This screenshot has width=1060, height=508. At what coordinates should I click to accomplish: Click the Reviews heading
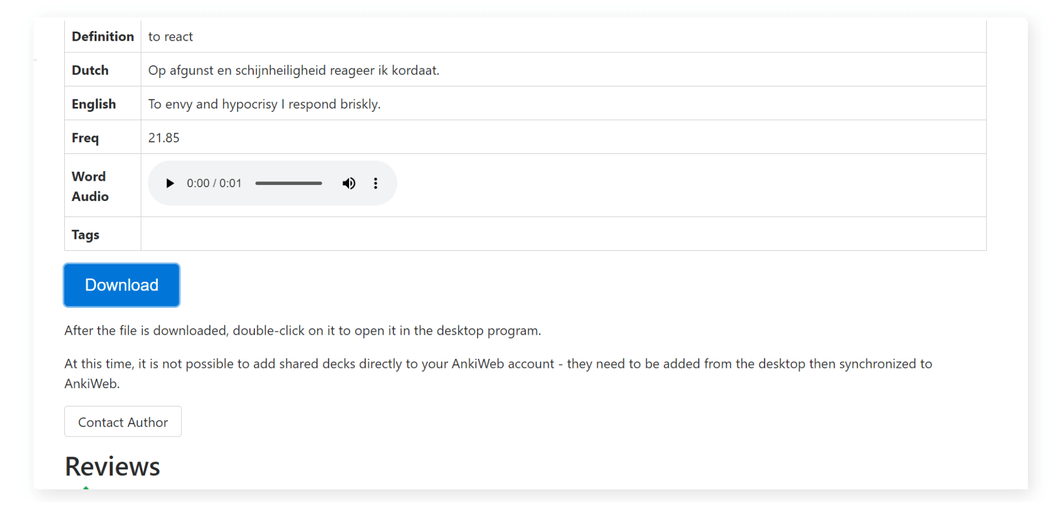click(x=112, y=466)
